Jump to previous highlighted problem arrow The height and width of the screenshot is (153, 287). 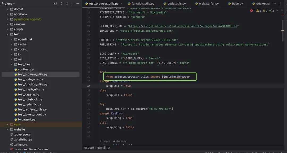point(277,11)
